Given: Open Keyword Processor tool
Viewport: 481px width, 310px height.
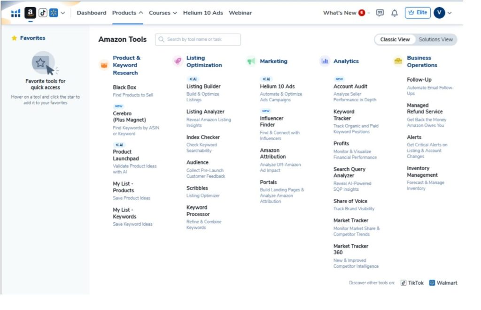Looking at the screenshot, I should tap(198, 211).
